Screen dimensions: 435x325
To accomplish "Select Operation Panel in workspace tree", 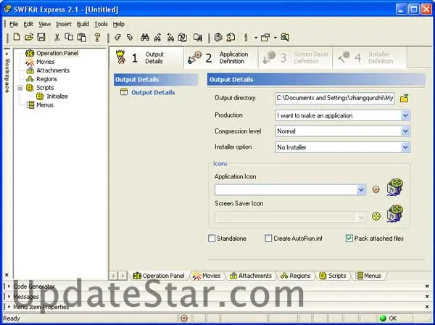I will click(x=57, y=53).
